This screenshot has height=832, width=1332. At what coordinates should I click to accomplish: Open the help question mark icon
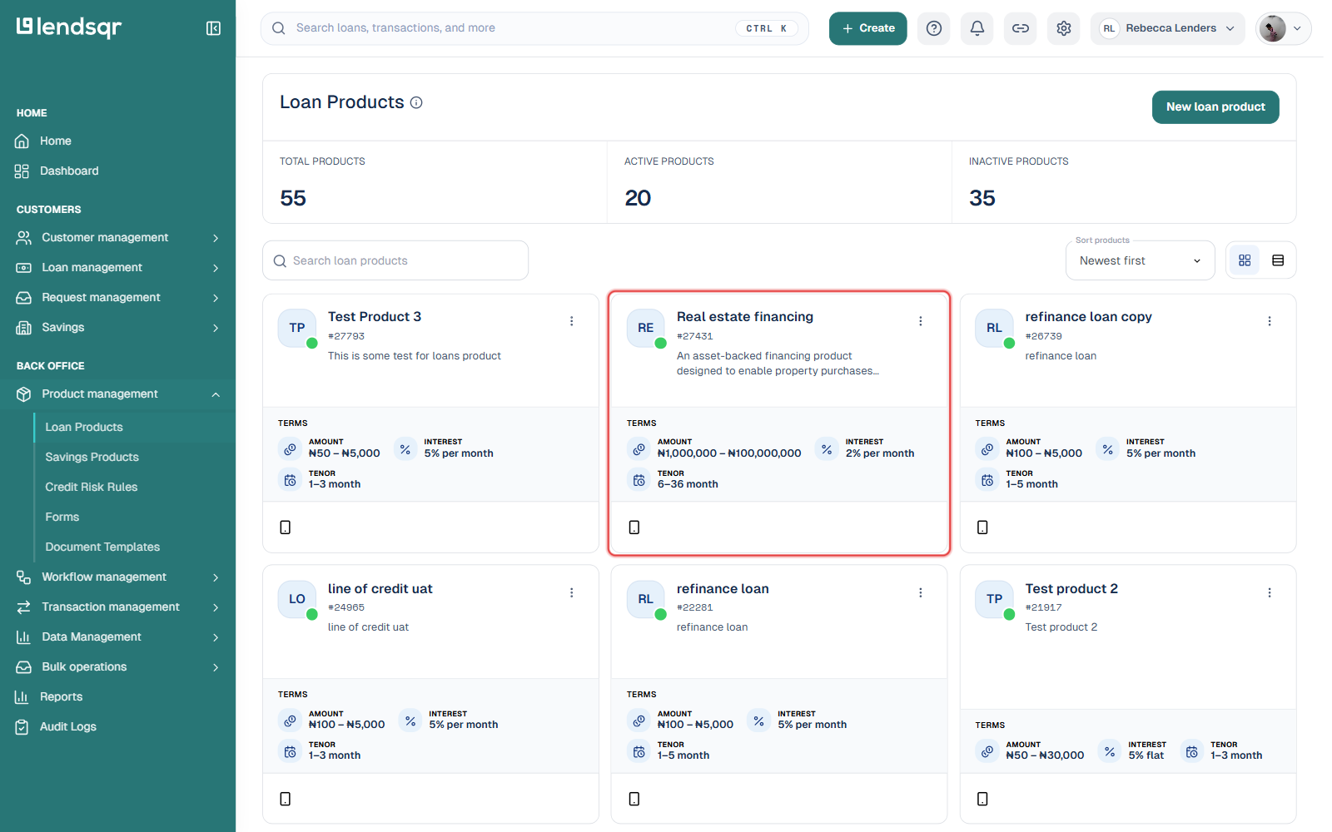pos(934,28)
